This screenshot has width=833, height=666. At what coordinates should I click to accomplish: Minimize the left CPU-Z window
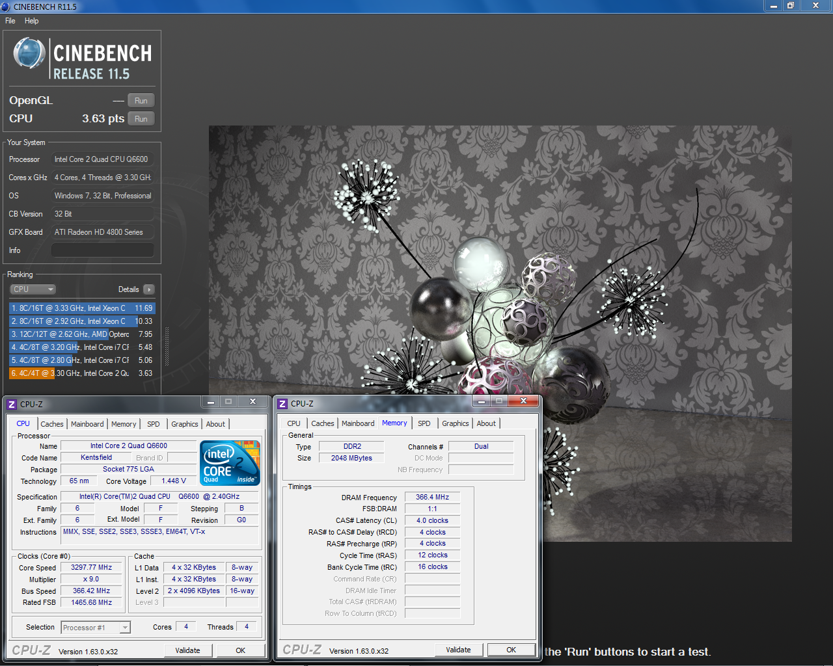tap(210, 402)
